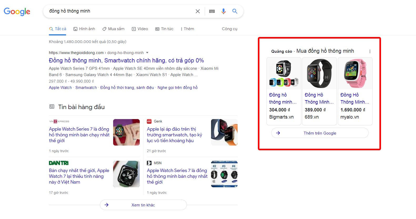Open the on-screen keyboard icon
Image resolution: width=416 pixels, height=219 pixels.
[212, 11]
